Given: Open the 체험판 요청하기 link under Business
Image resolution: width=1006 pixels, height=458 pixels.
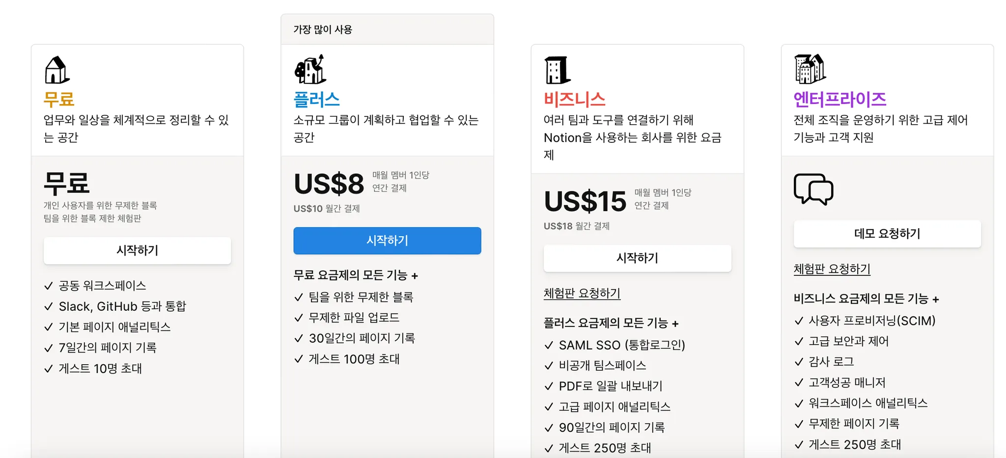Looking at the screenshot, I should point(582,294).
